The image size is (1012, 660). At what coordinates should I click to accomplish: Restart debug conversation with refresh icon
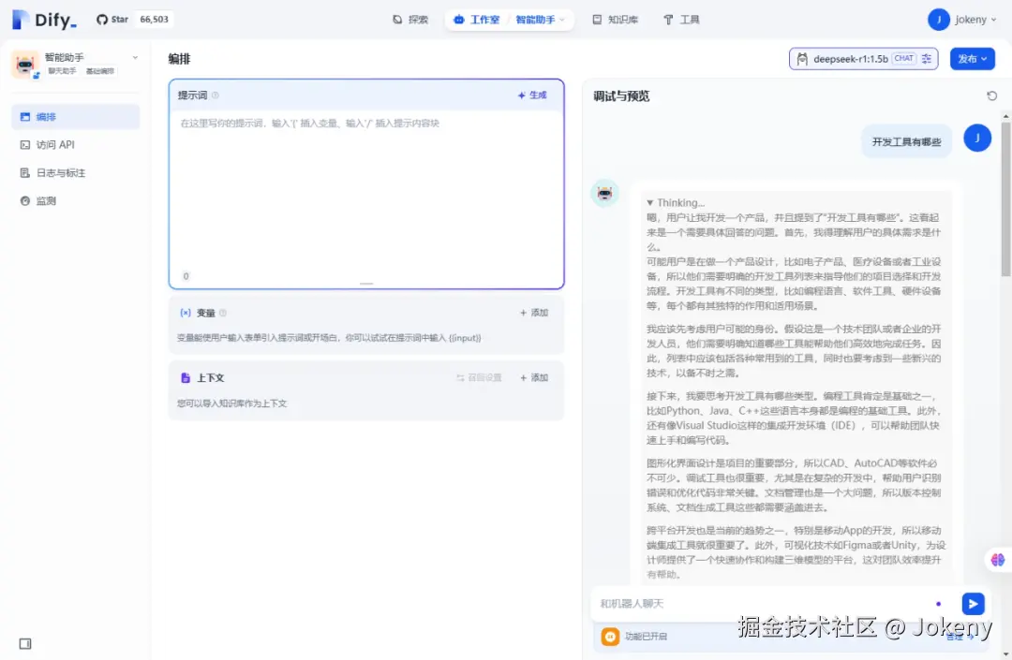(992, 96)
